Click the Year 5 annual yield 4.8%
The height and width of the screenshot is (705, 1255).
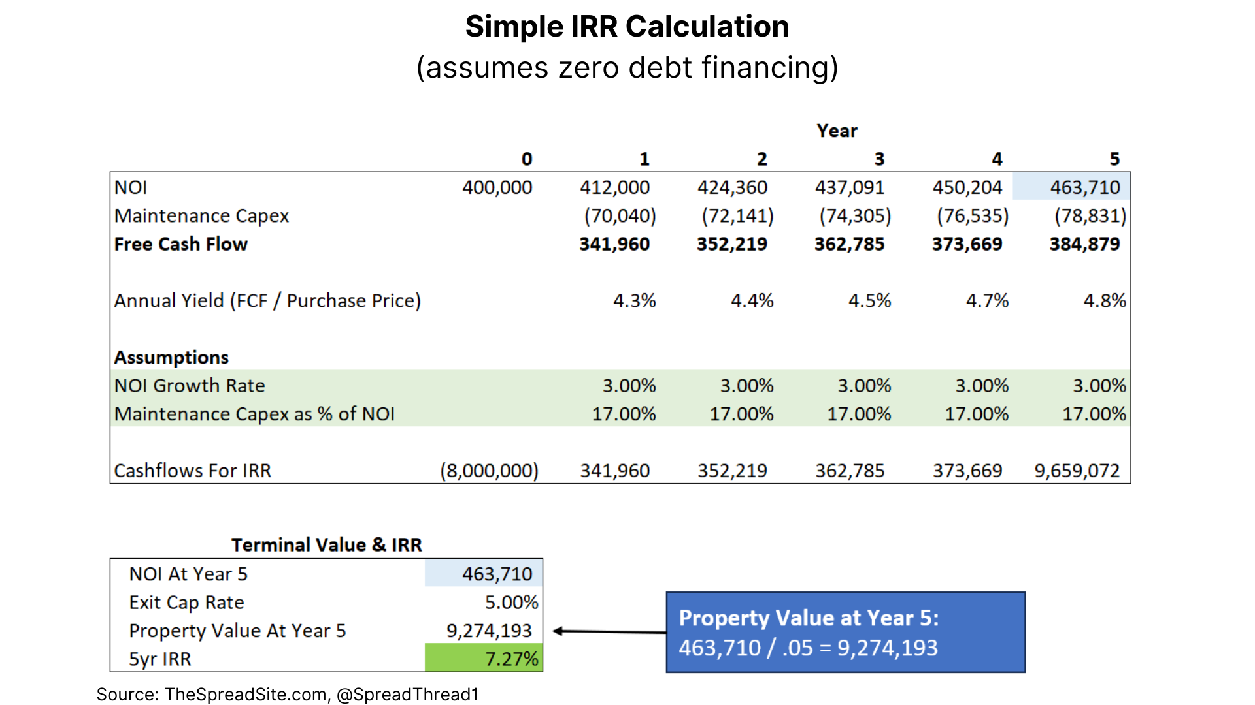(1105, 301)
